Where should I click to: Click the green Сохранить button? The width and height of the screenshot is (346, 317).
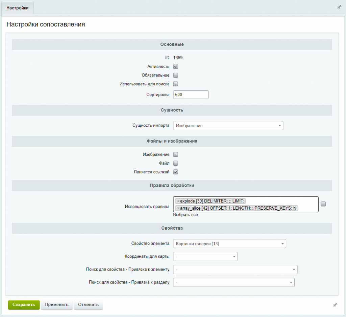(24, 304)
